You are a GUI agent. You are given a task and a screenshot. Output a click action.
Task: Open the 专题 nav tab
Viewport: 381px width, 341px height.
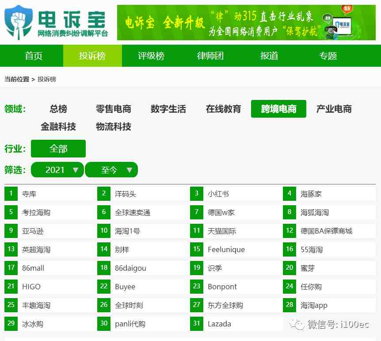[328, 56]
